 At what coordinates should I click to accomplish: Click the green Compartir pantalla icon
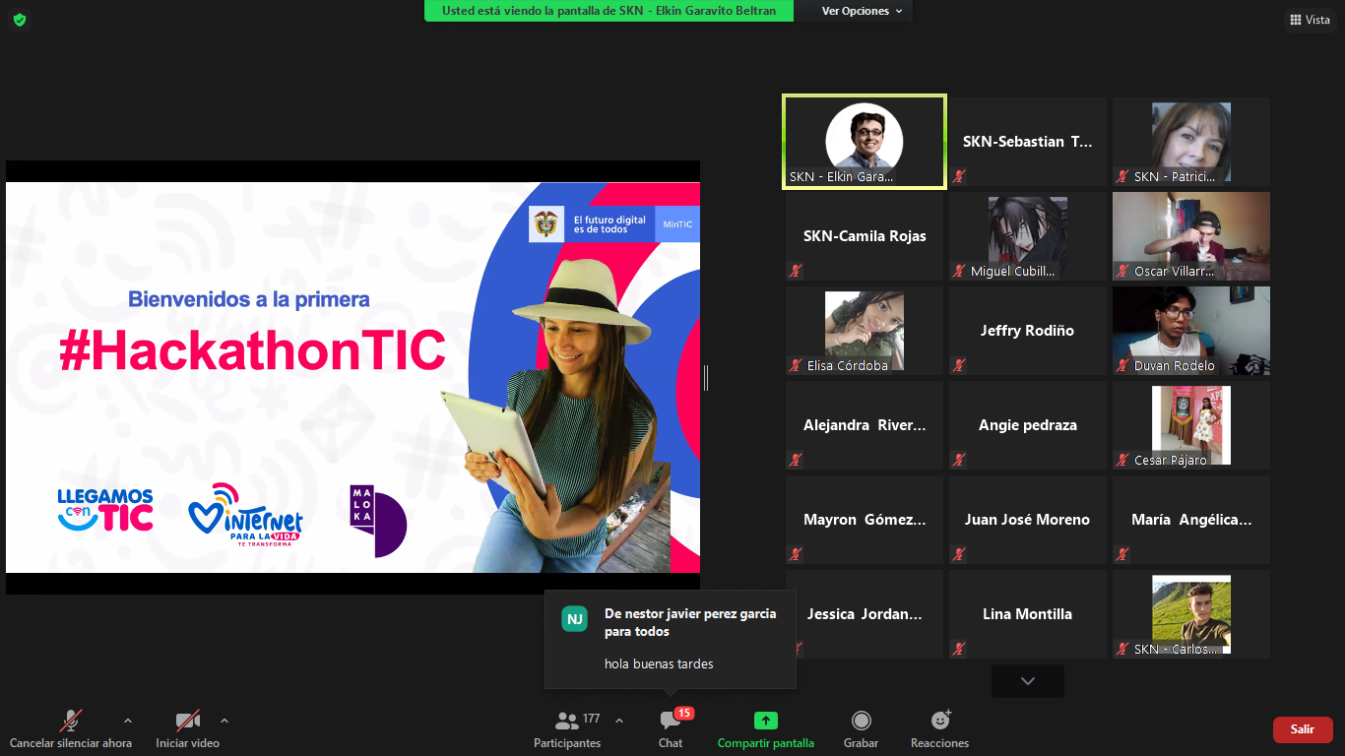coord(765,721)
